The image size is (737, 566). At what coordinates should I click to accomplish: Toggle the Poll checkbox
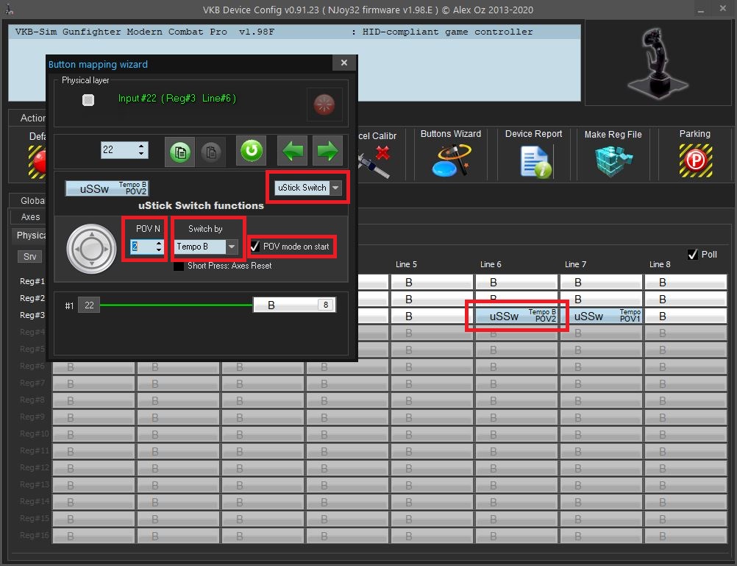pyautogui.click(x=692, y=255)
